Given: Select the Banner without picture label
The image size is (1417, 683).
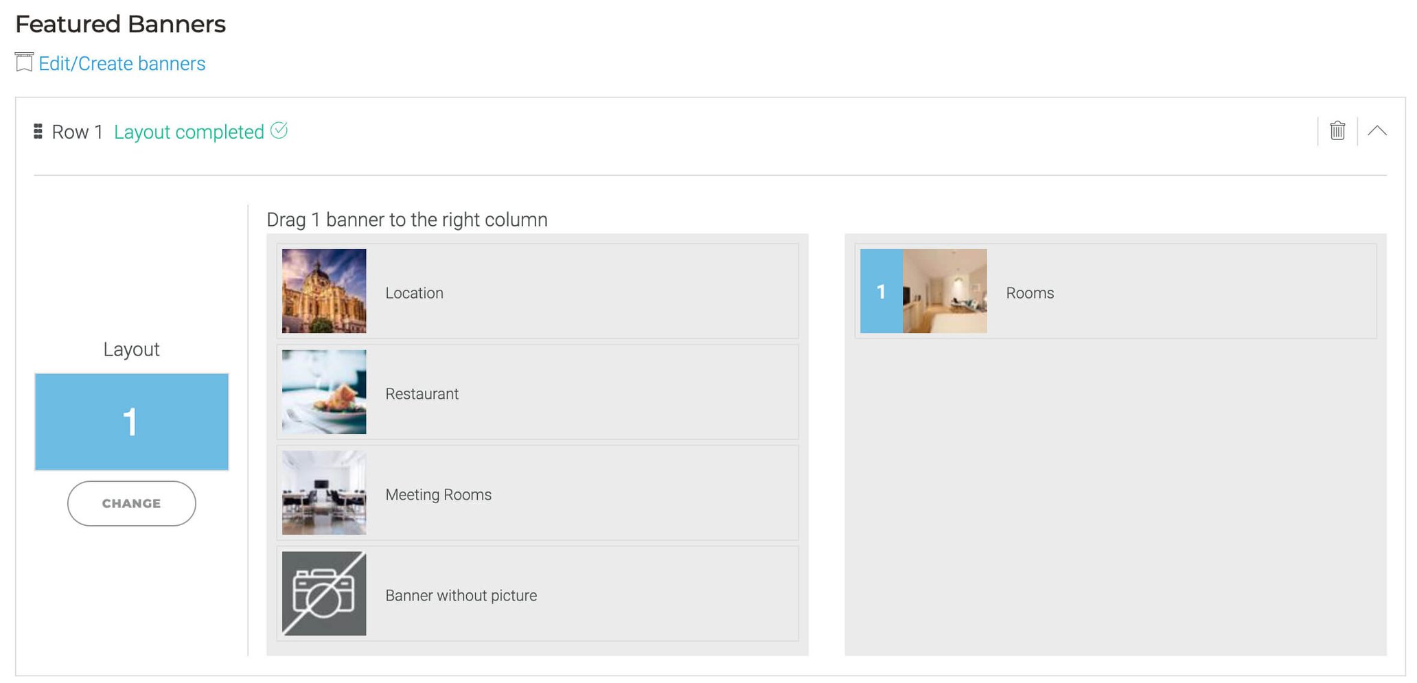Looking at the screenshot, I should [461, 596].
